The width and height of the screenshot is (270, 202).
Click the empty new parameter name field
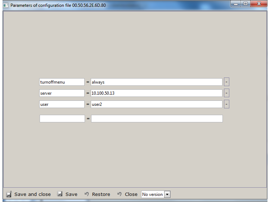click(62, 118)
